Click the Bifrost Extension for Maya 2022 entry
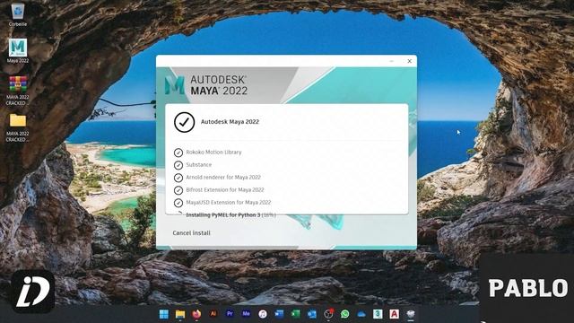 (x=225, y=189)
